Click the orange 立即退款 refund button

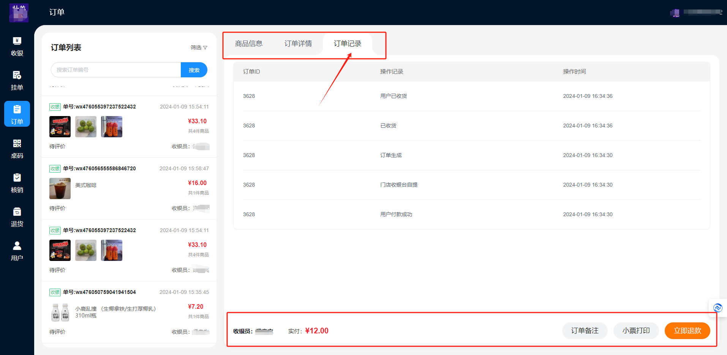[x=687, y=331]
